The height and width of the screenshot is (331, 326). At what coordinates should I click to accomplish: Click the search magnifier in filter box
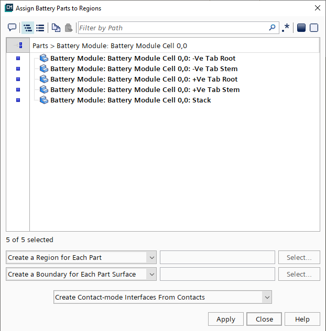pos(272,28)
